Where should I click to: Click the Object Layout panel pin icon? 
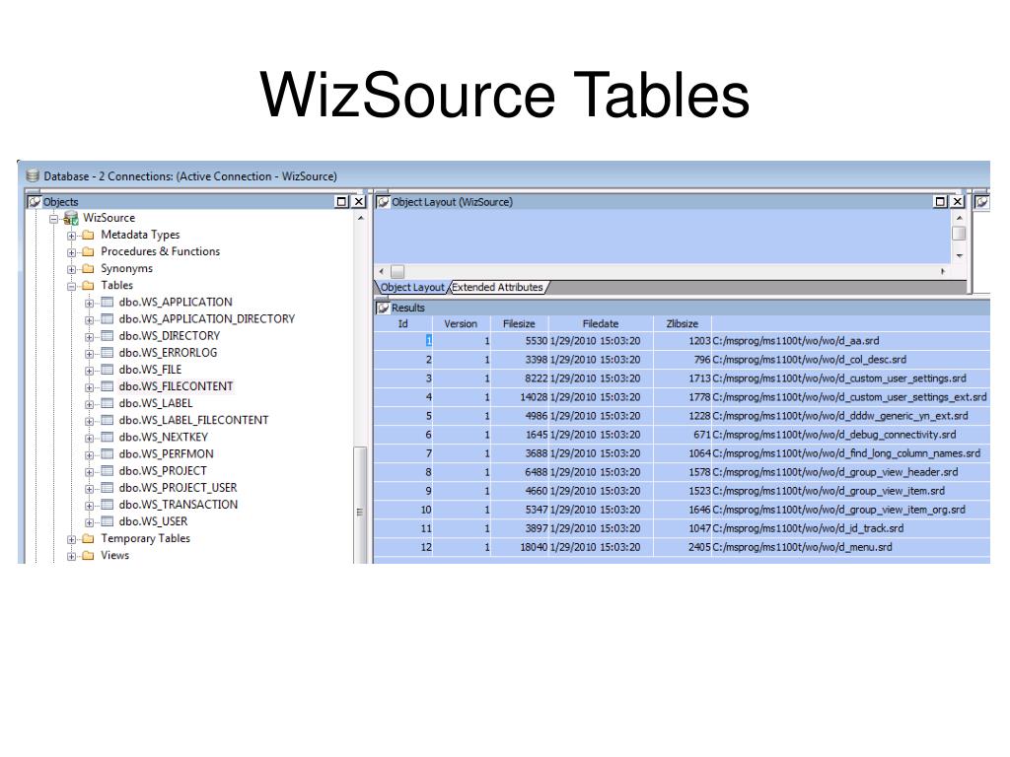[x=384, y=202]
